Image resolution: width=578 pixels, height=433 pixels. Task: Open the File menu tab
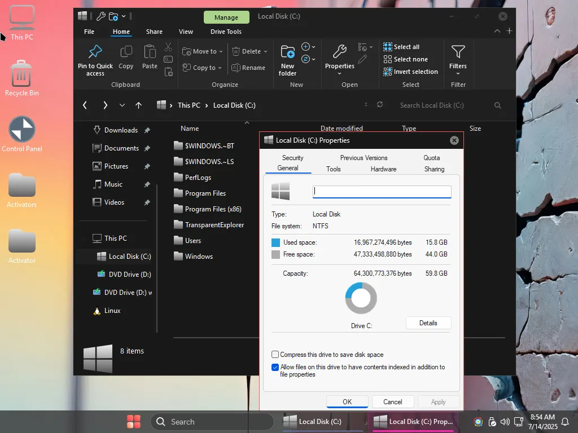(x=89, y=32)
